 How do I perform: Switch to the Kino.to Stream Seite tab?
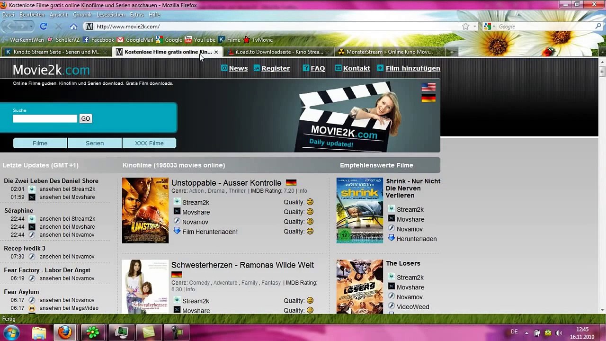coord(56,52)
